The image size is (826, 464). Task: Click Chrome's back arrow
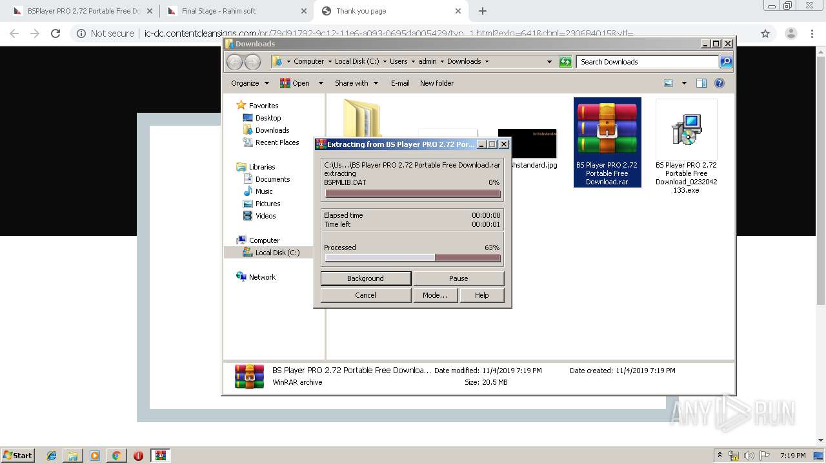pyautogui.click(x=14, y=34)
